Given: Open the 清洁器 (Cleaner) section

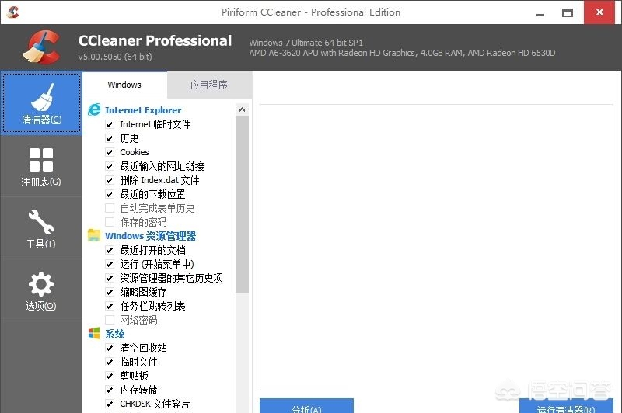Looking at the screenshot, I should point(42,103).
